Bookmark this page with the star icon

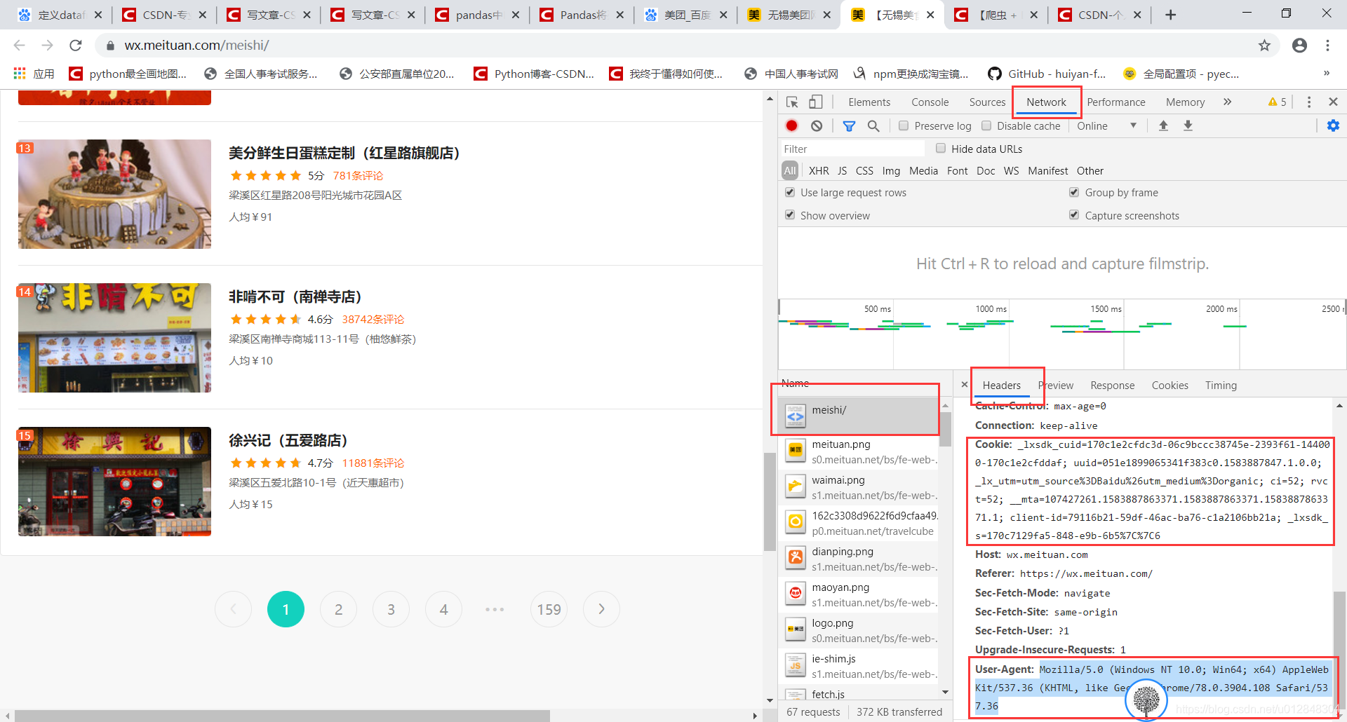[x=1264, y=46]
